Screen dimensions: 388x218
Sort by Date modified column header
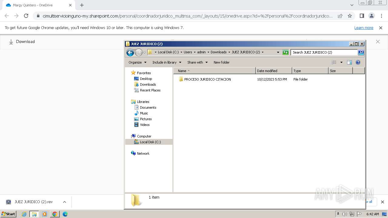point(274,71)
